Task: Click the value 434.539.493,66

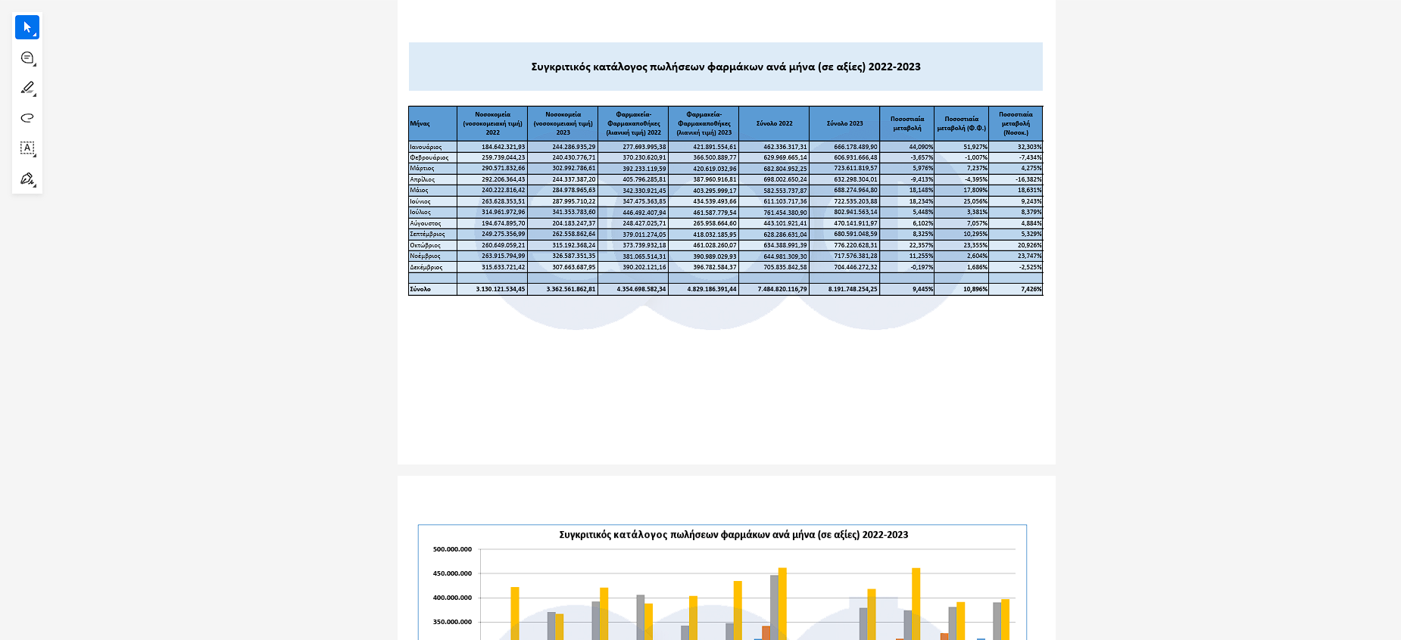Action: [x=714, y=201]
